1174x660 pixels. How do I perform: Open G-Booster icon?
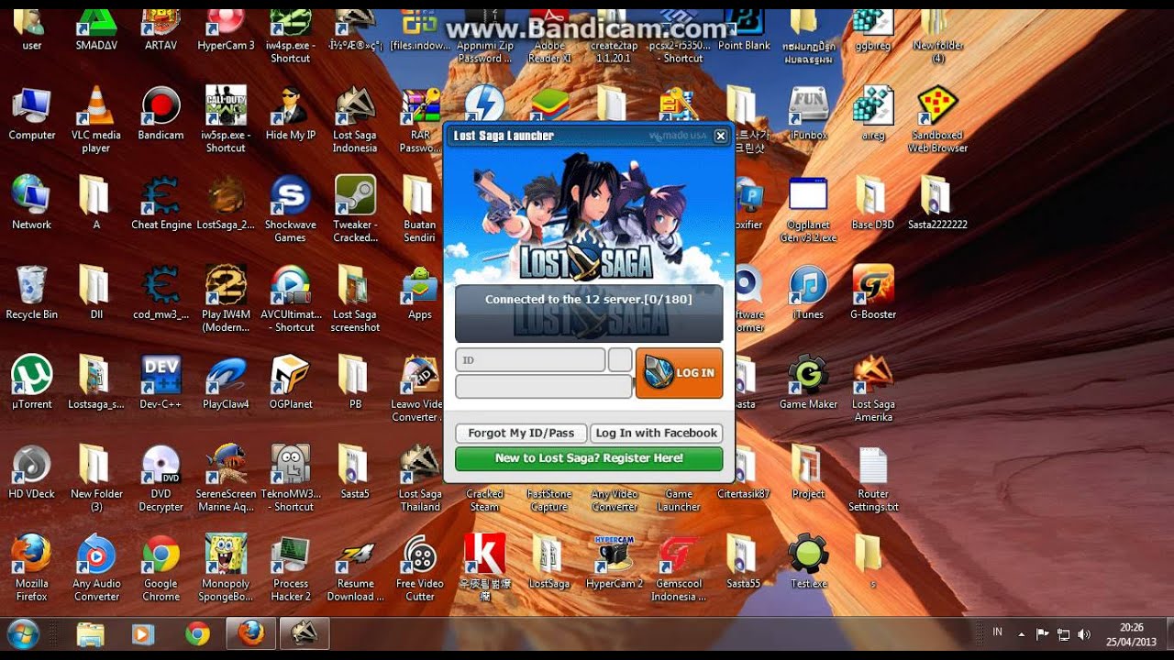tap(873, 293)
